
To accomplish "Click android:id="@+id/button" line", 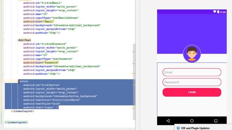I will click(42, 85).
